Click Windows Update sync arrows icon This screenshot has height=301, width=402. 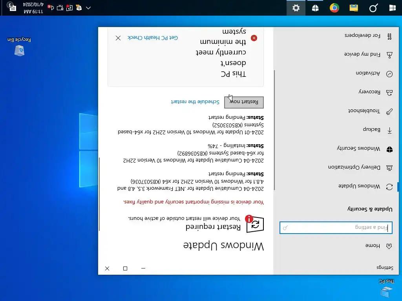pyautogui.click(x=389, y=187)
